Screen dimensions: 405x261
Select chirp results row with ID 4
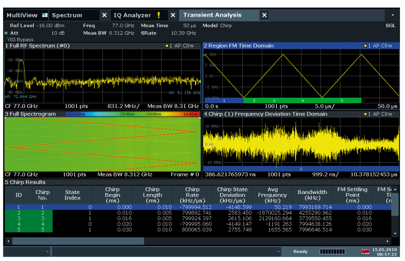click(198, 224)
